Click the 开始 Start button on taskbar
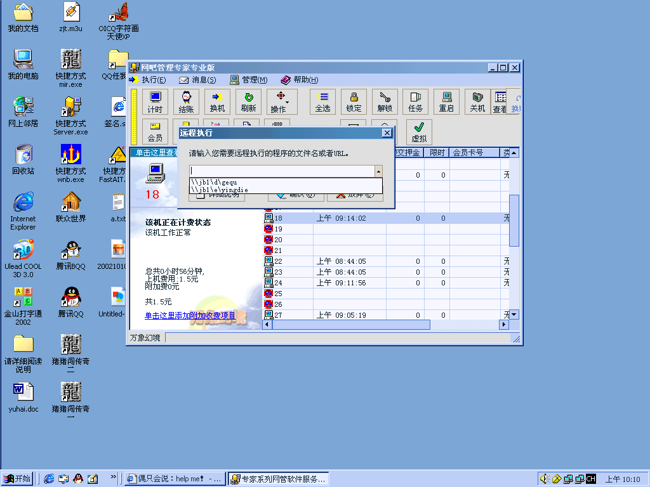The height and width of the screenshot is (487, 650). click(x=17, y=479)
